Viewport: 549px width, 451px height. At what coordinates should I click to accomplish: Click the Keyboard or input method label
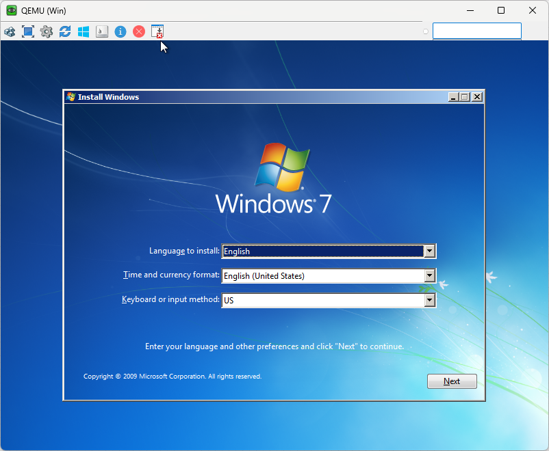pos(170,299)
